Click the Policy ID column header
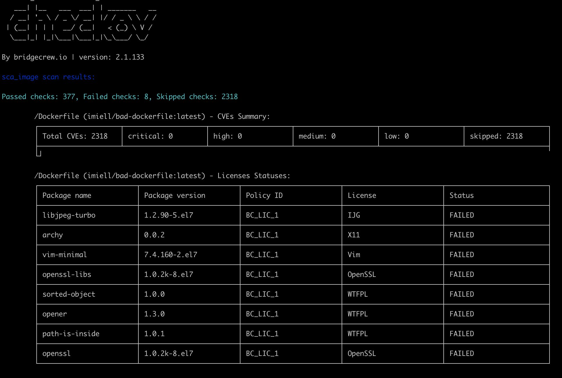The height and width of the screenshot is (378, 562). 264,196
